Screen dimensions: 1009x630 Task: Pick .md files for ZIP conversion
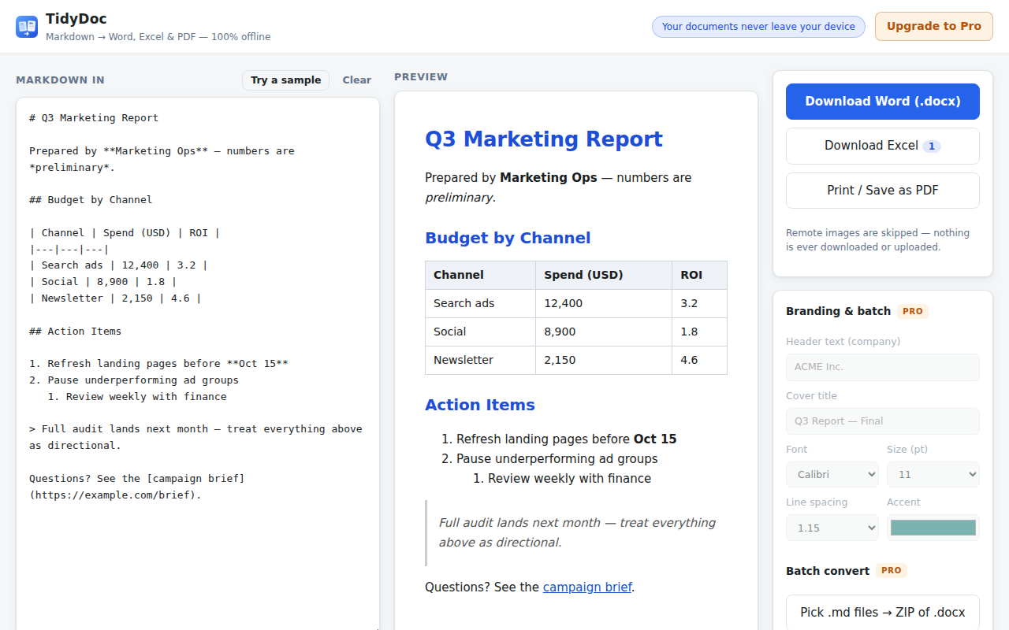883,613
